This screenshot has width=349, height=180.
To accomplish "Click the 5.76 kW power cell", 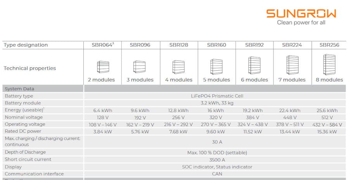I will point(140,132).
